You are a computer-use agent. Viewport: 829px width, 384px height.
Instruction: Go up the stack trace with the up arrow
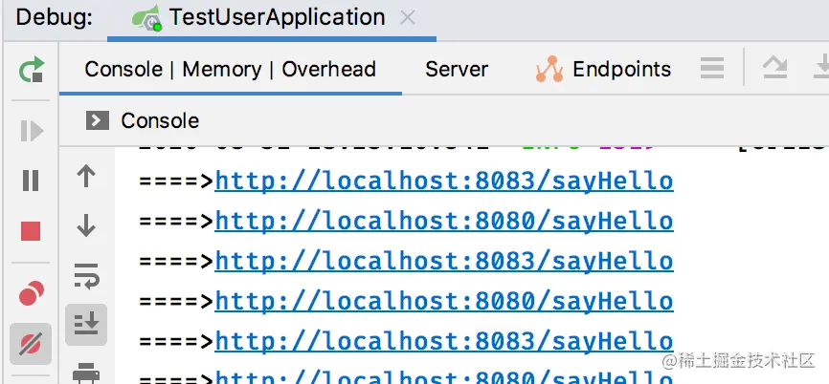(x=86, y=177)
